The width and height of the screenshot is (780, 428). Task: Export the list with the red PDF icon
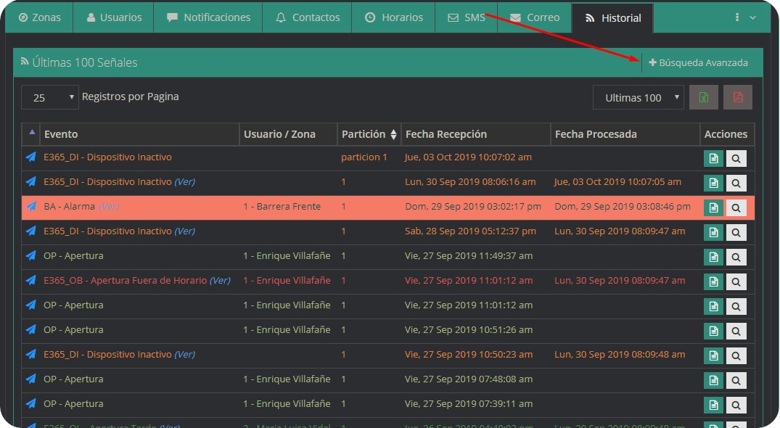[x=738, y=97]
